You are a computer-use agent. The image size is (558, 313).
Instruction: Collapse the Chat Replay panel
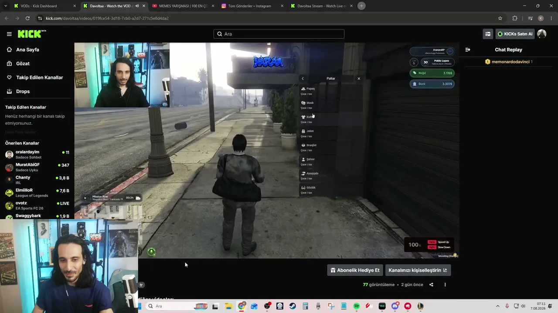point(468,50)
